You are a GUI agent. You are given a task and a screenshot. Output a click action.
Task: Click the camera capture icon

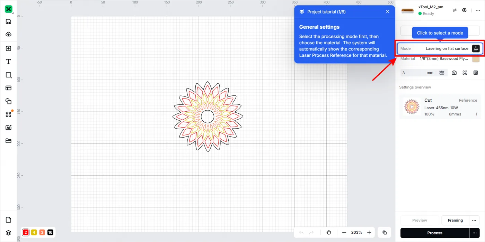coord(454,73)
